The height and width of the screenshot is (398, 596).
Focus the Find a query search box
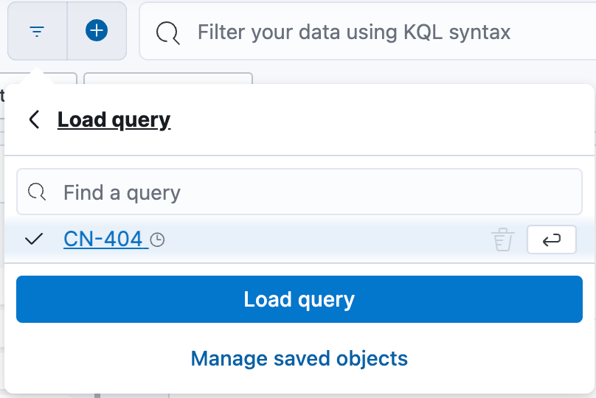coord(299,192)
